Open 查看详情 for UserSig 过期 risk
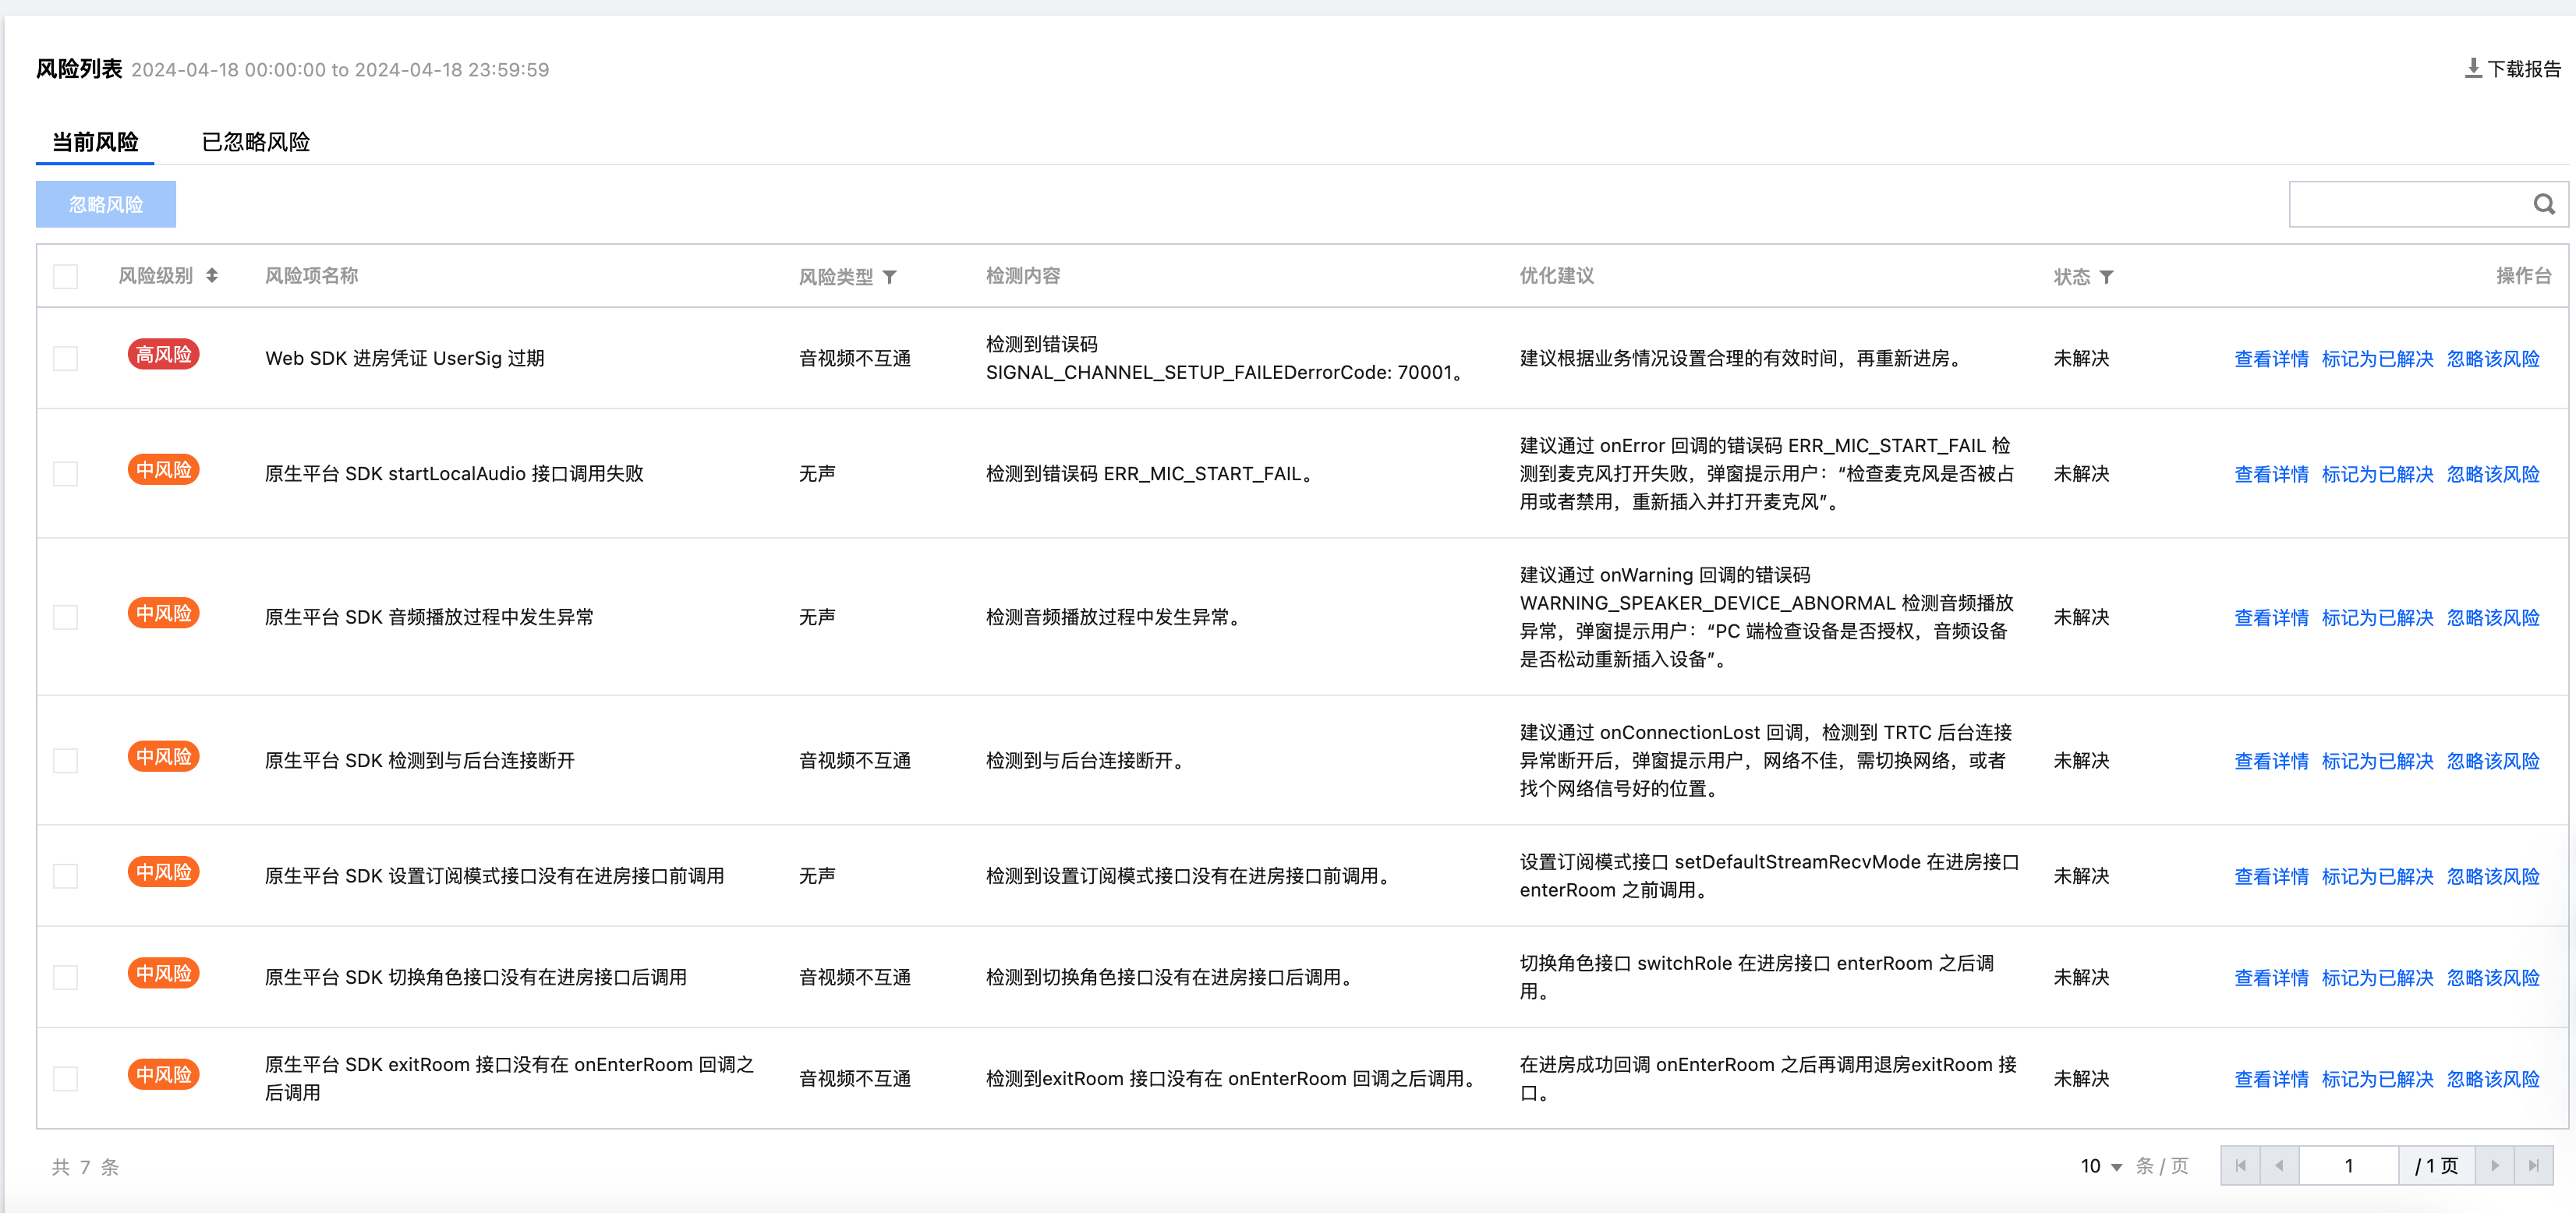Viewport: 2576px width, 1213px height. coord(2271,359)
